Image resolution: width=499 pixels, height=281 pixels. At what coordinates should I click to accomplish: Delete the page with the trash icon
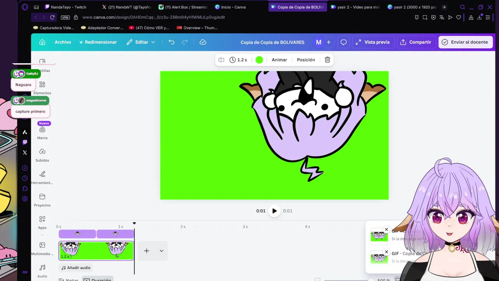pos(327,60)
